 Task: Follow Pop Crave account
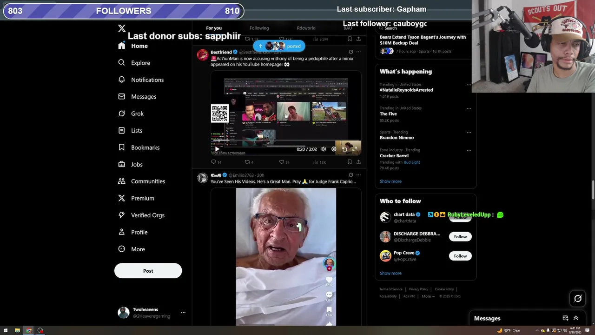(460, 256)
